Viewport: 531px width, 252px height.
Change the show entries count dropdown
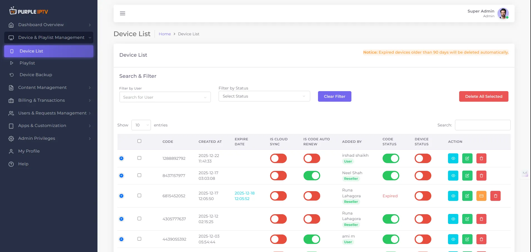(141, 125)
